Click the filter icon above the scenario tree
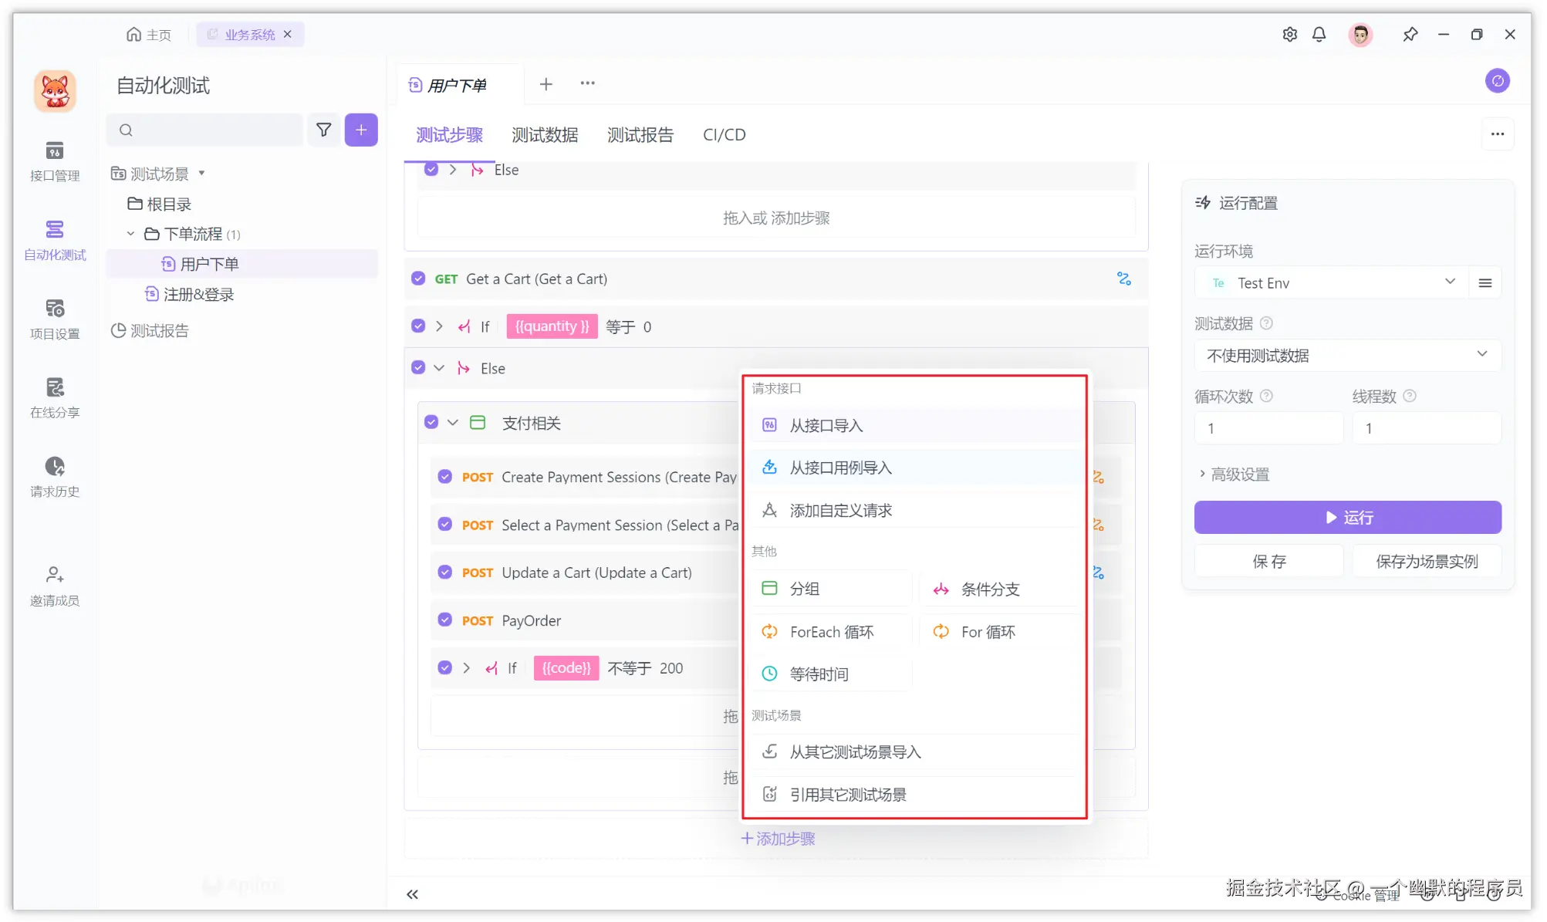The width and height of the screenshot is (1547, 922). pos(323,130)
